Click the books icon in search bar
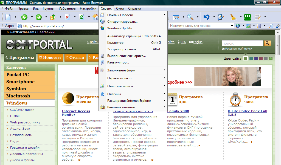Image resolution: width=281 pixels, height=165 pixels. click(x=259, y=26)
